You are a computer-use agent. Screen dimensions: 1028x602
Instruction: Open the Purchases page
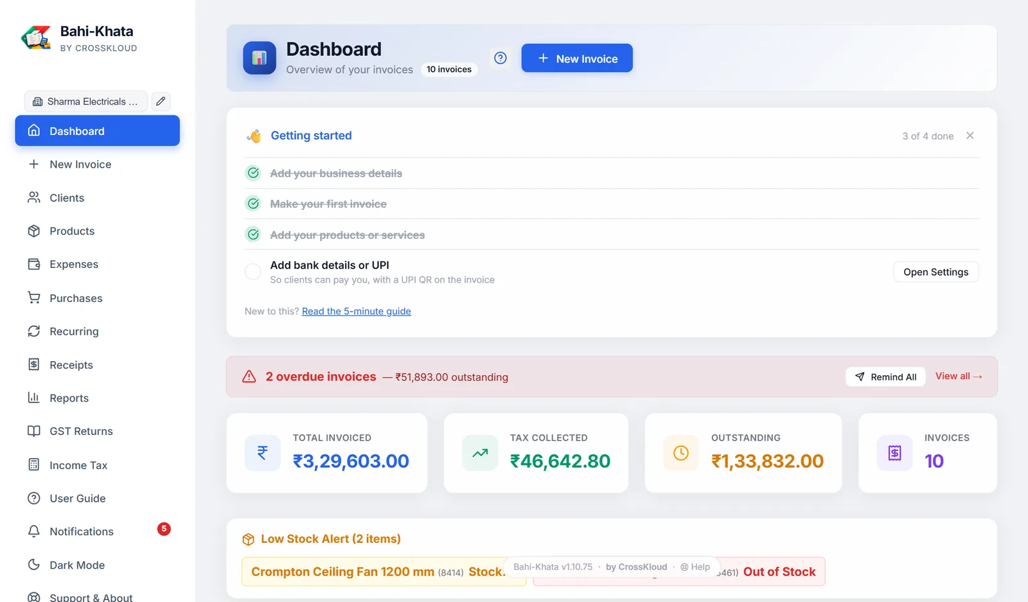(x=97, y=298)
